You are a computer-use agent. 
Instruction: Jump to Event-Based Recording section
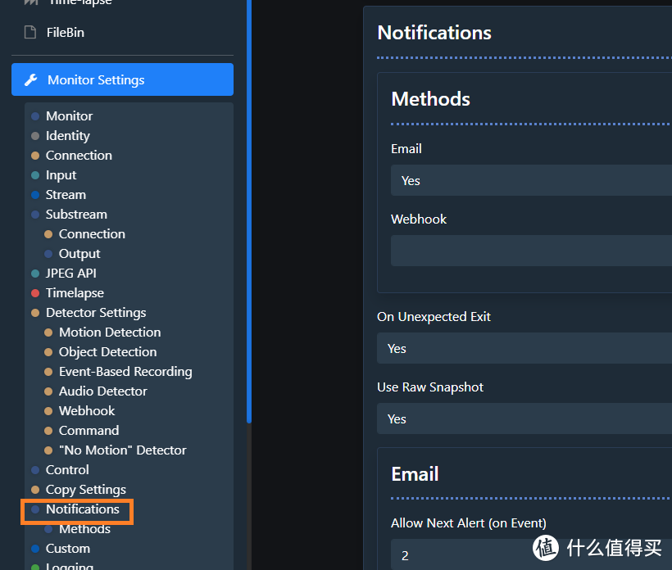[125, 372]
